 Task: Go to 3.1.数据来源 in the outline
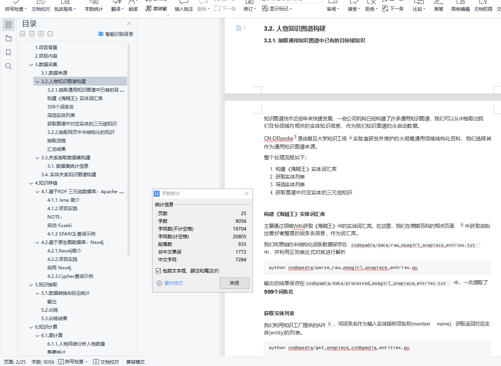click(54, 73)
